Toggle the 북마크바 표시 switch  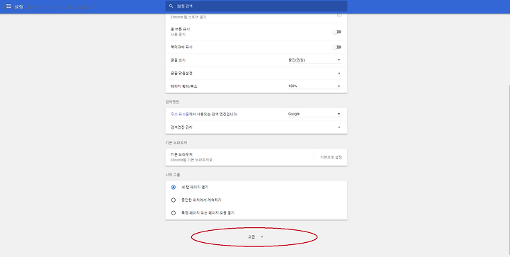point(337,47)
